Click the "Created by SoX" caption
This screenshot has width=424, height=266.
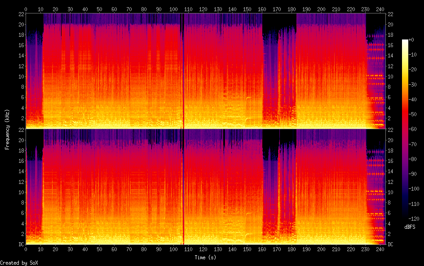(19, 263)
